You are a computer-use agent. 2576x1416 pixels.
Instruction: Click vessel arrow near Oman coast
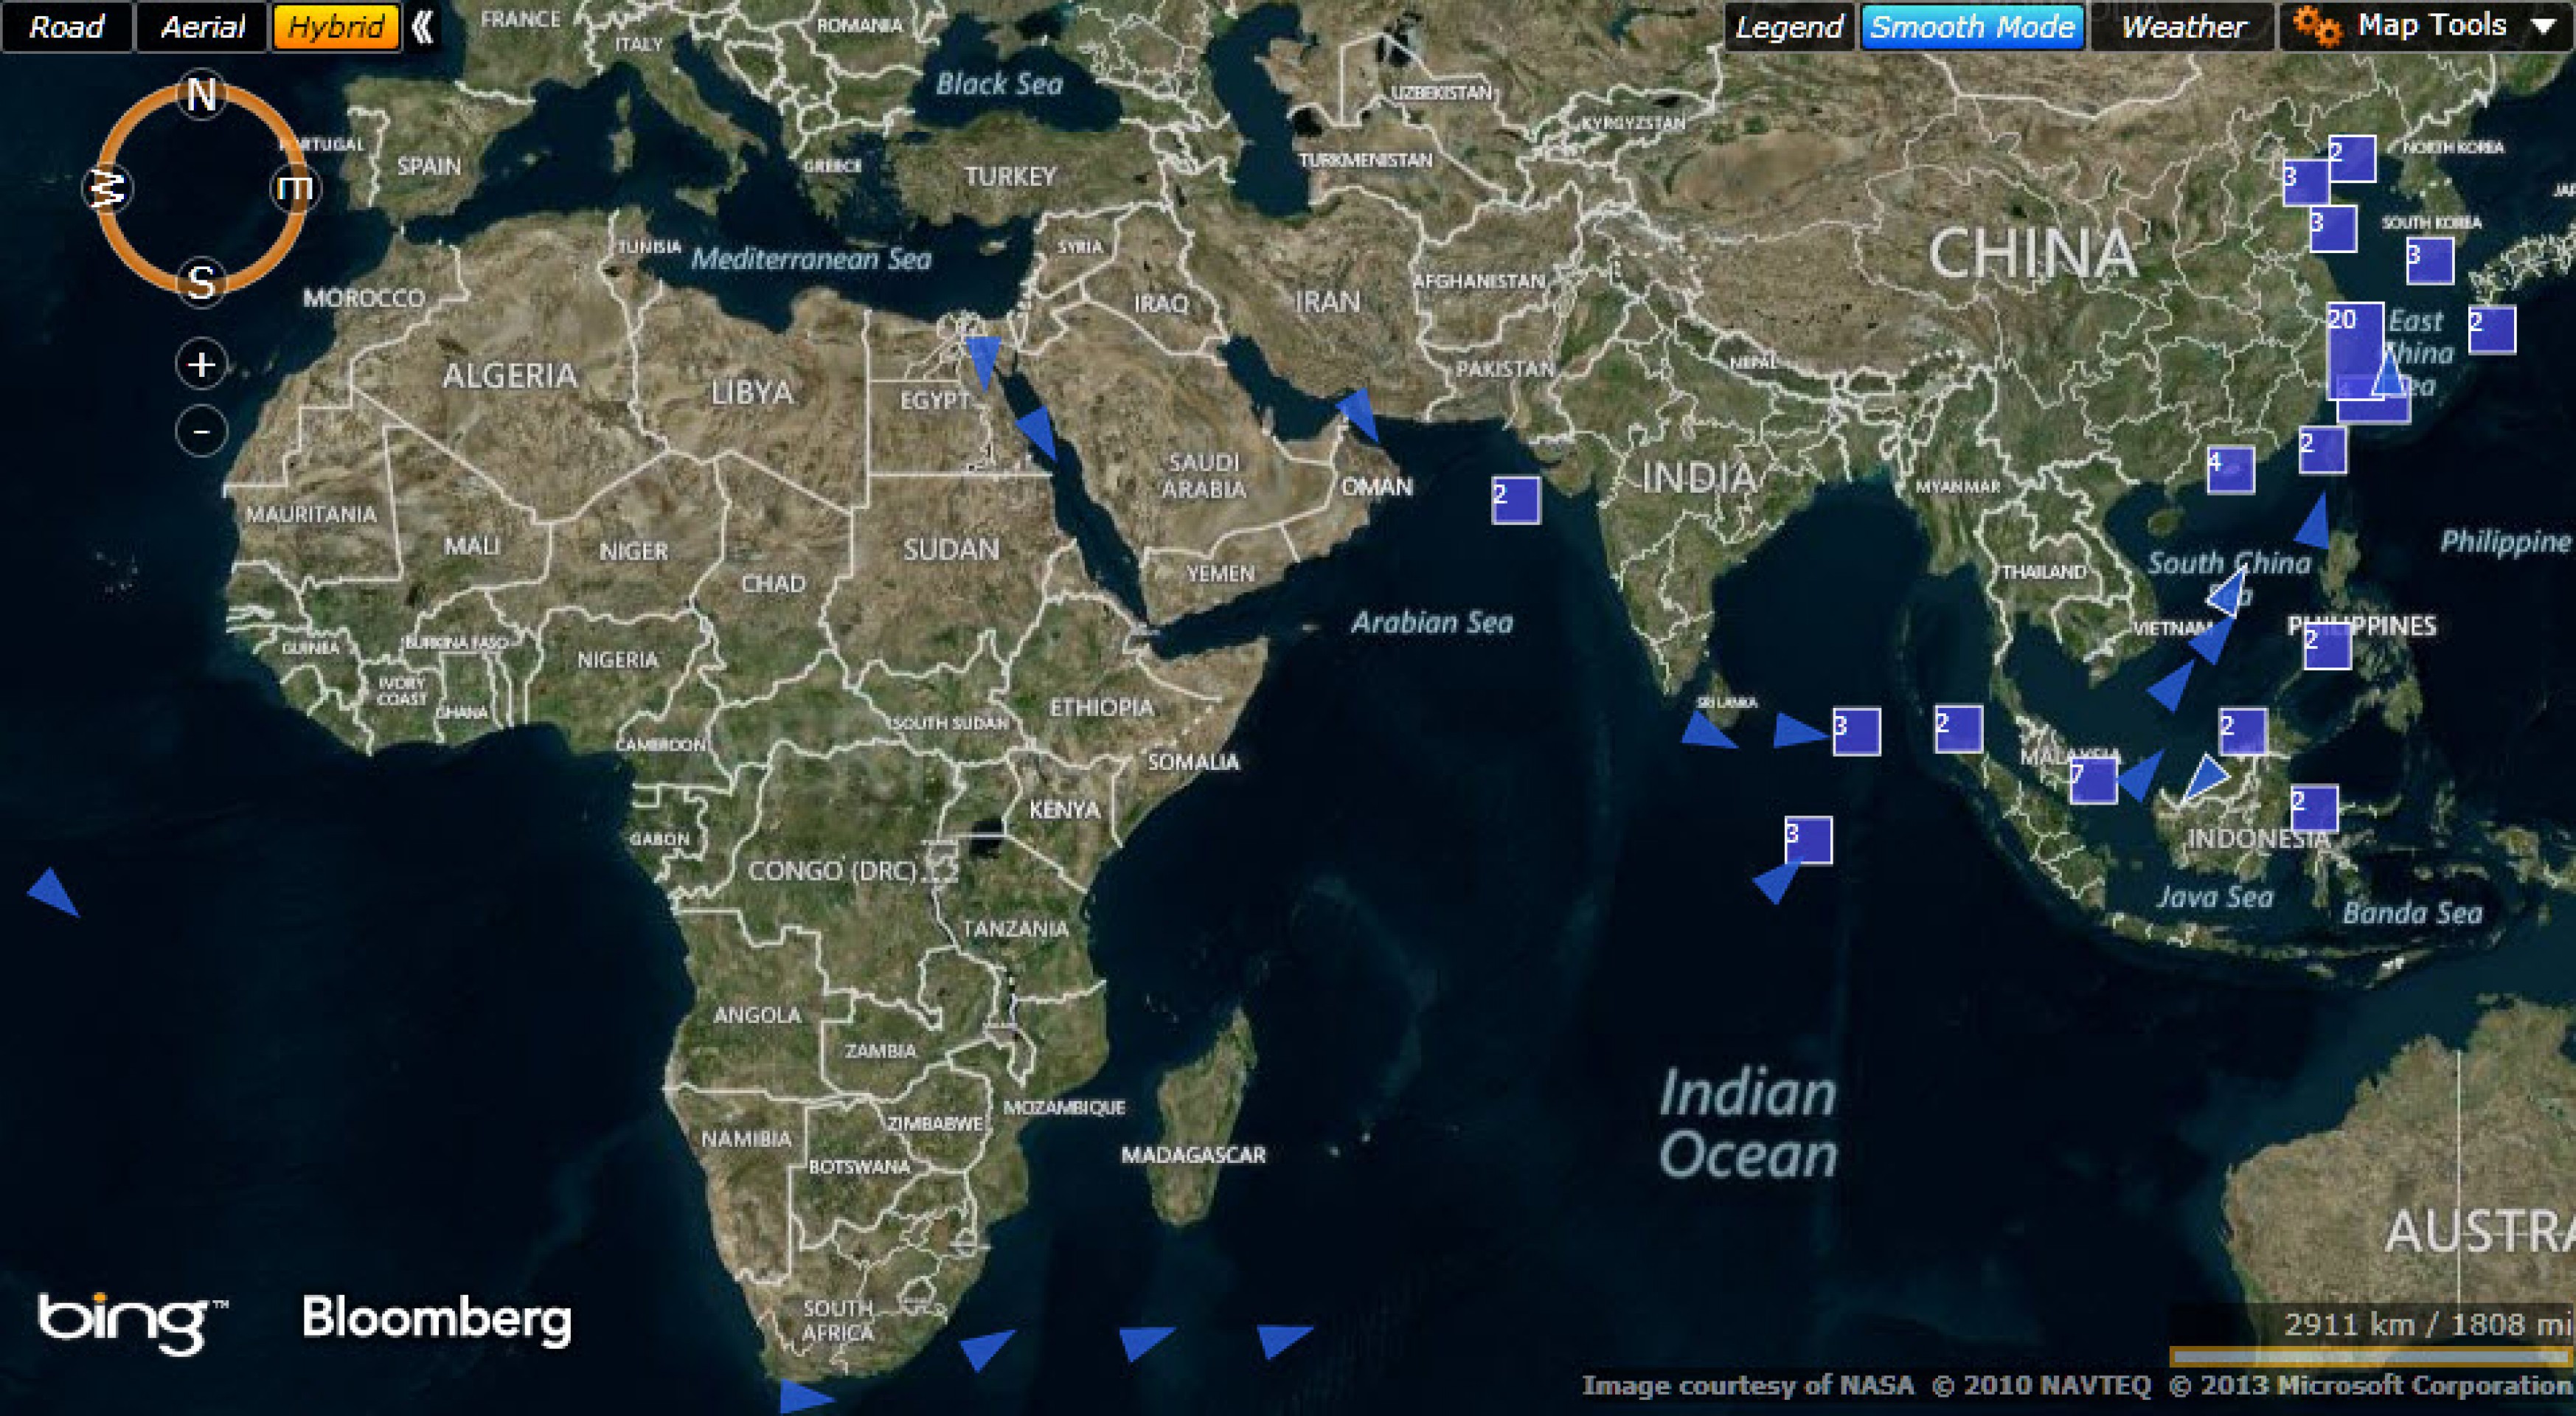1361,413
